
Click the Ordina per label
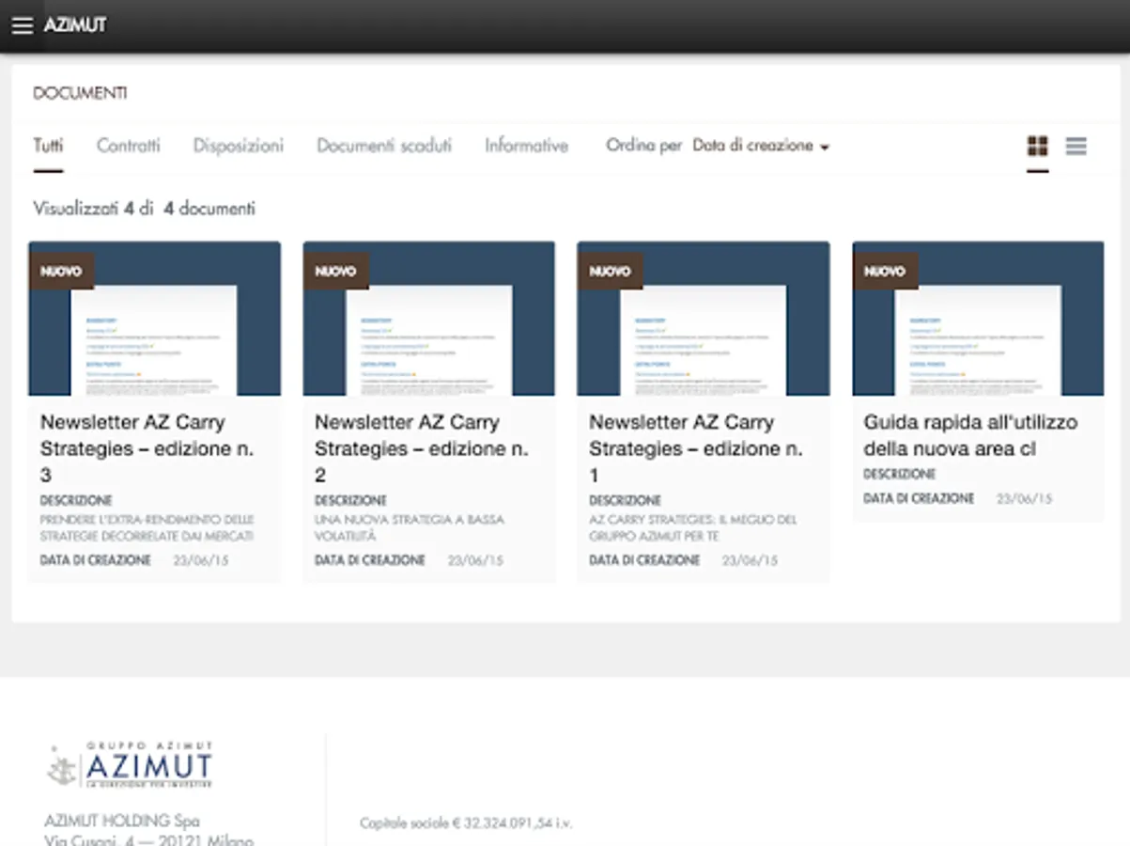[x=644, y=146]
